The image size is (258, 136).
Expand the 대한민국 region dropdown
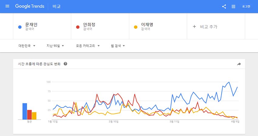27,46
